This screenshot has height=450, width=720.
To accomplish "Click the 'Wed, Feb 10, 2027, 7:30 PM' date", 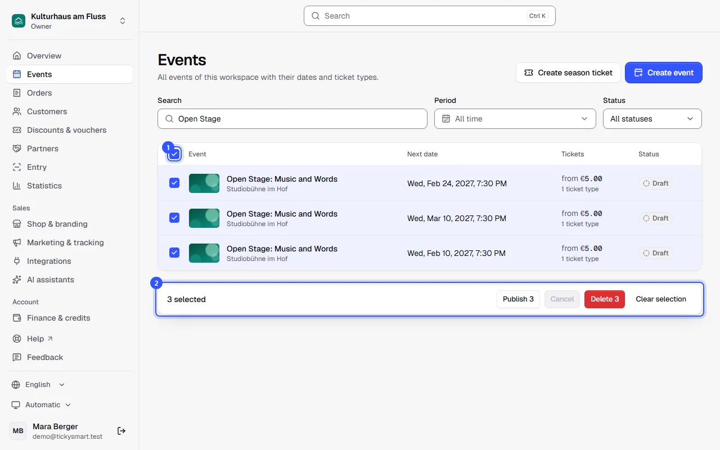I will [457, 253].
